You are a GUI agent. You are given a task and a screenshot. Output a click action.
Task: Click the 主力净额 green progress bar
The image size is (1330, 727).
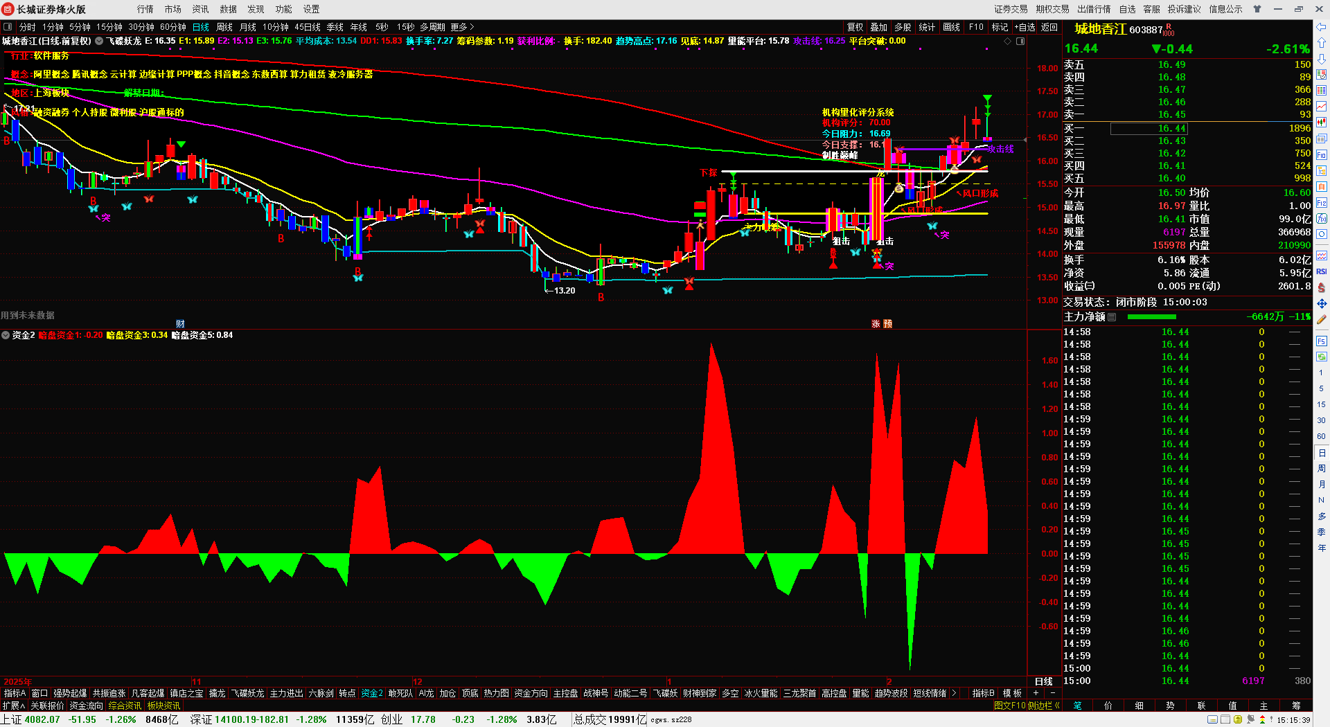pyautogui.click(x=1151, y=316)
